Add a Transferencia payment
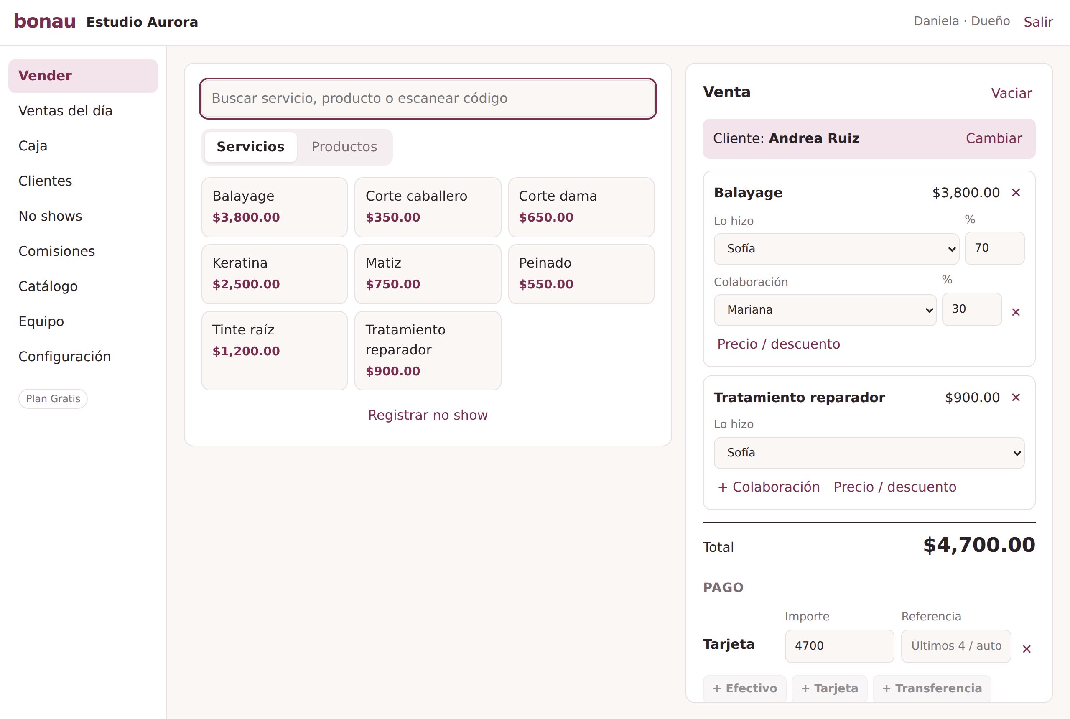The image size is (1070, 719). coord(932,688)
